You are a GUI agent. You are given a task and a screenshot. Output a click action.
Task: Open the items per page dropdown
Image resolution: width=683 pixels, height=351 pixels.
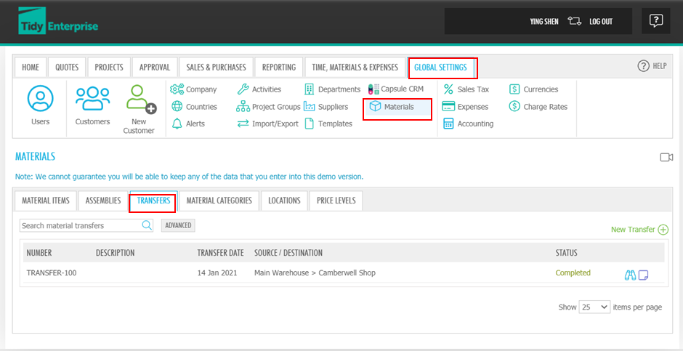[594, 307]
